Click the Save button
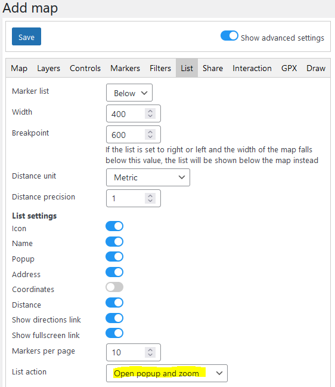This screenshot has width=335, height=387. 26,36
